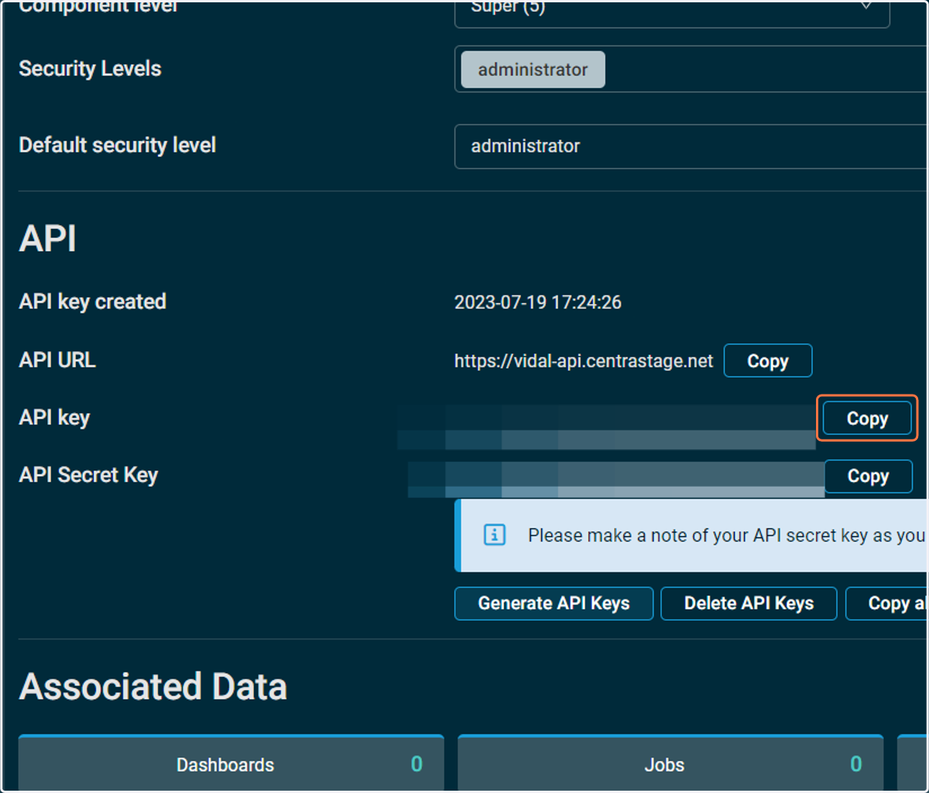Click the API Secret Key label
The width and height of the screenshot is (929, 793).
88,475
